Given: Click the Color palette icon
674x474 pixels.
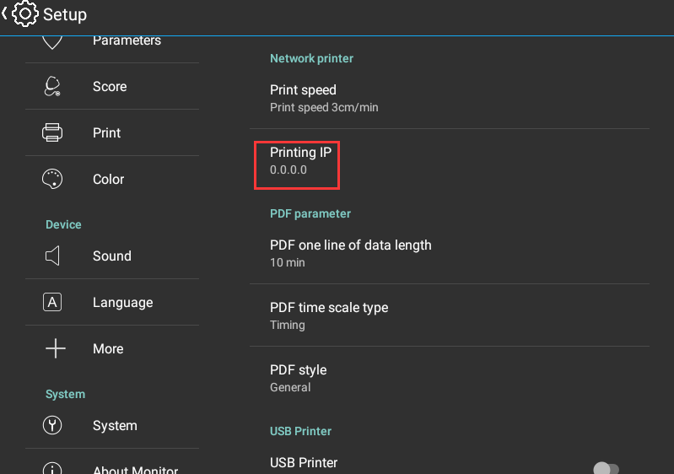Looking at the screenshot, I should coord(52,179).
